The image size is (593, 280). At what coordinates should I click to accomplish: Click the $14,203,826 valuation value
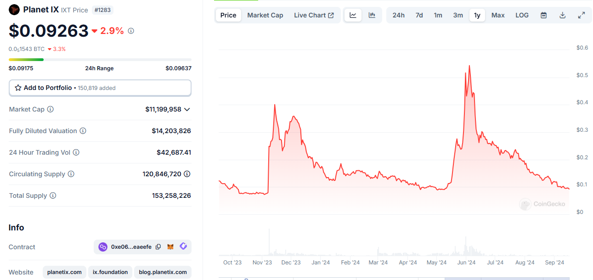[x=171, y=131]
